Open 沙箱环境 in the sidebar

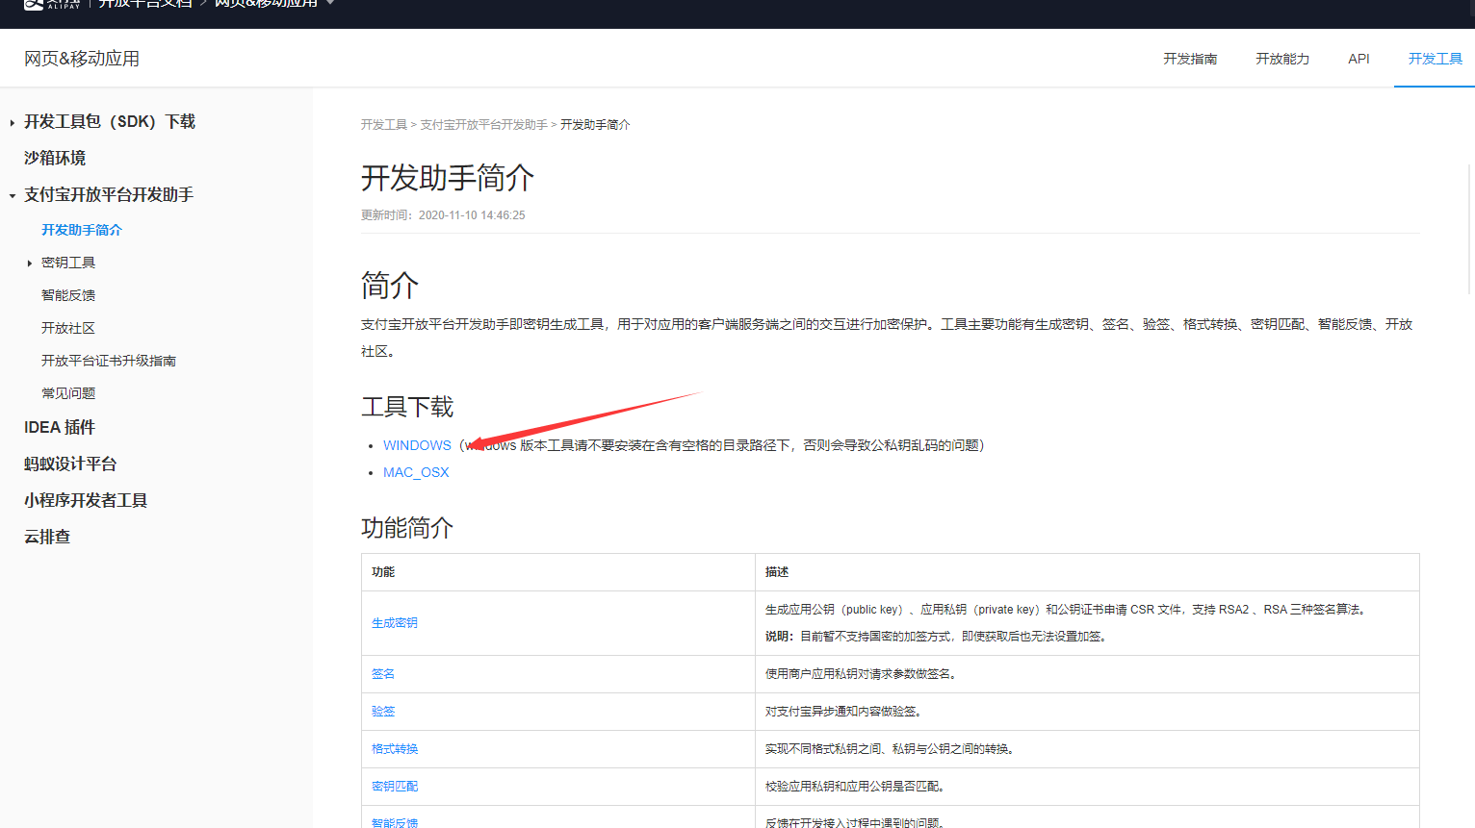(55, 158)
